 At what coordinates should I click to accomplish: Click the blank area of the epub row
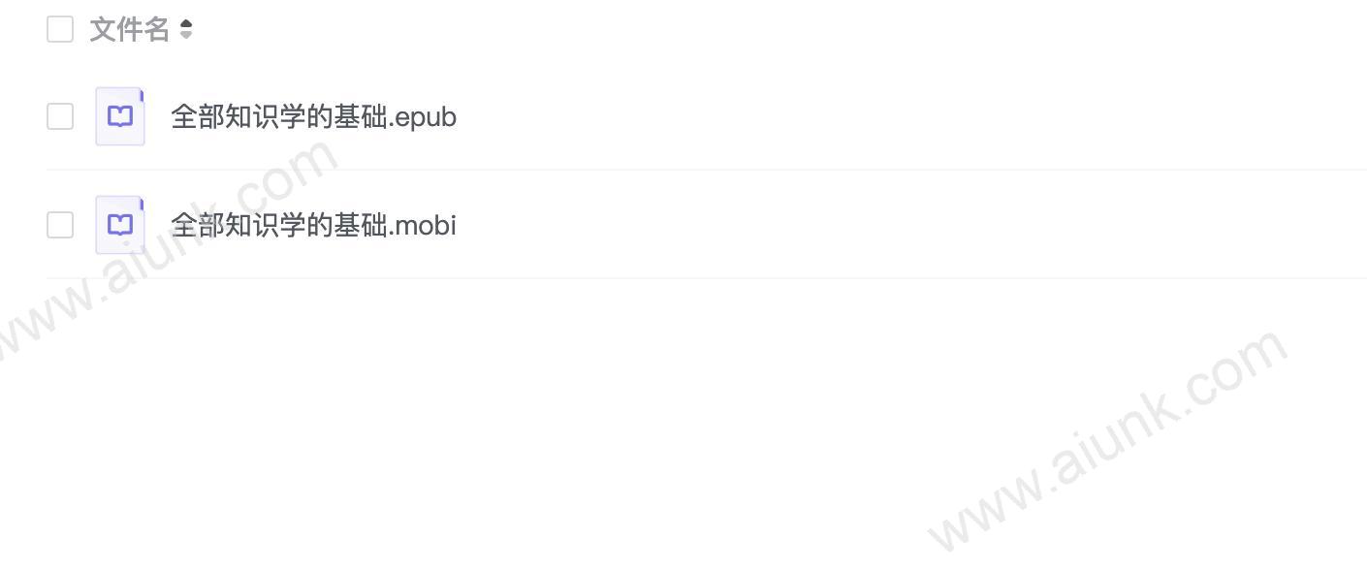[x=911, y=116]
